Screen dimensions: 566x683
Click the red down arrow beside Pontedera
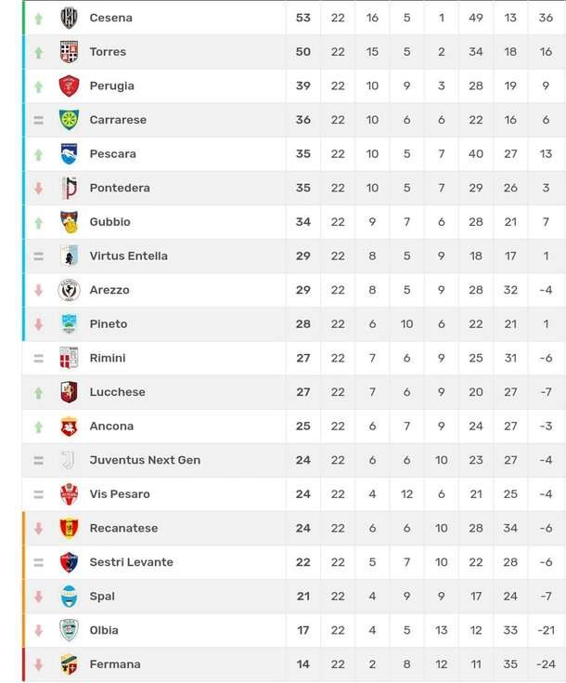pyautogui.click(x=38, y=189)
